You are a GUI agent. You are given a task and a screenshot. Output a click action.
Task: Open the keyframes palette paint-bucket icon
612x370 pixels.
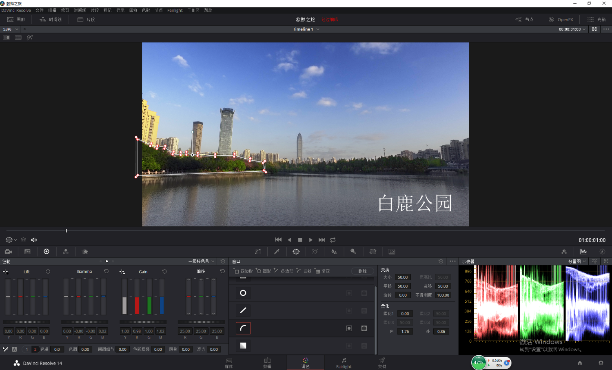(x=564, y=252)
